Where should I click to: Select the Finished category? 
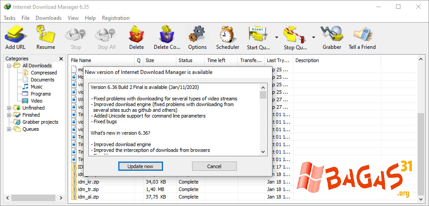(31, 115)
